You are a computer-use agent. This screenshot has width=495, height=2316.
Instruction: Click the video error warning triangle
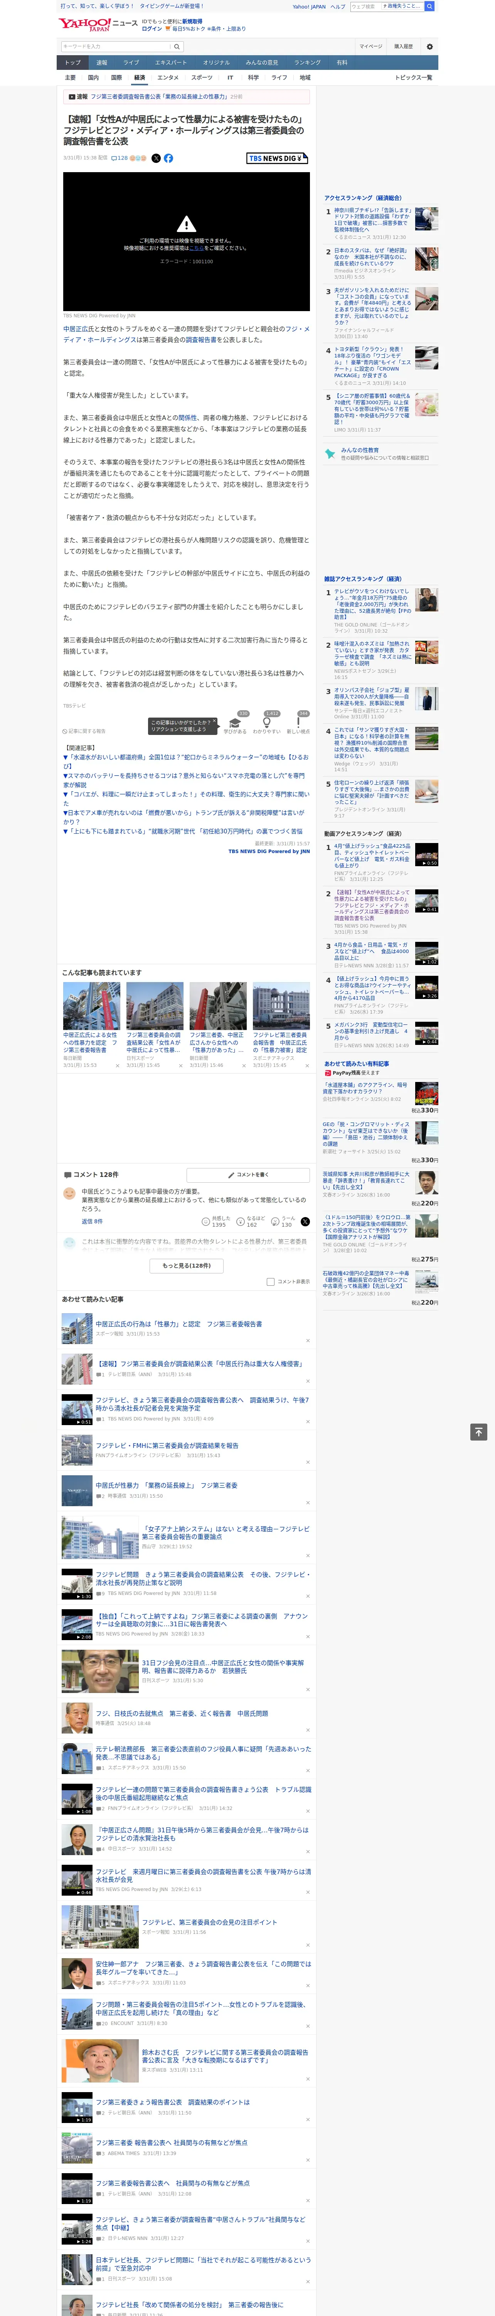pyautogui.click(x=186, y=224)
